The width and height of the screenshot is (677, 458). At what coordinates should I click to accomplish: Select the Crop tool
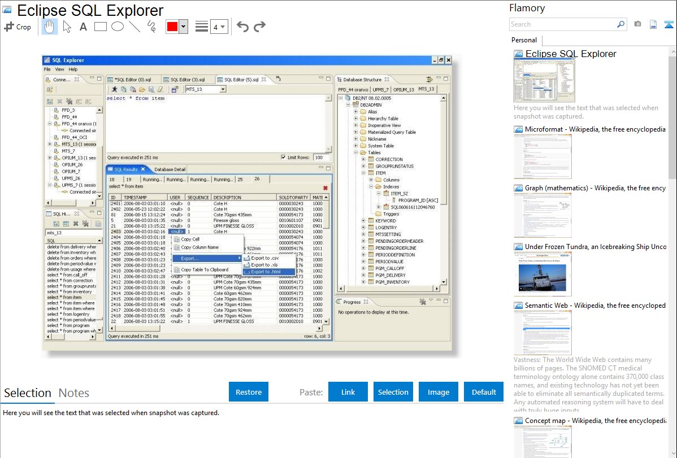(x=18, y=27)
